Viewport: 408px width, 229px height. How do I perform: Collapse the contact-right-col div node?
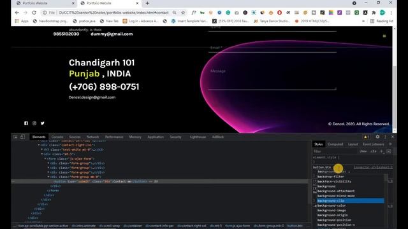tap(39, 145)
